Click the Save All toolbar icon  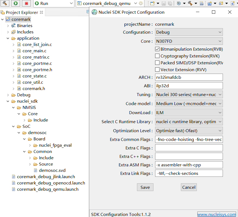(x=170, y=3)
